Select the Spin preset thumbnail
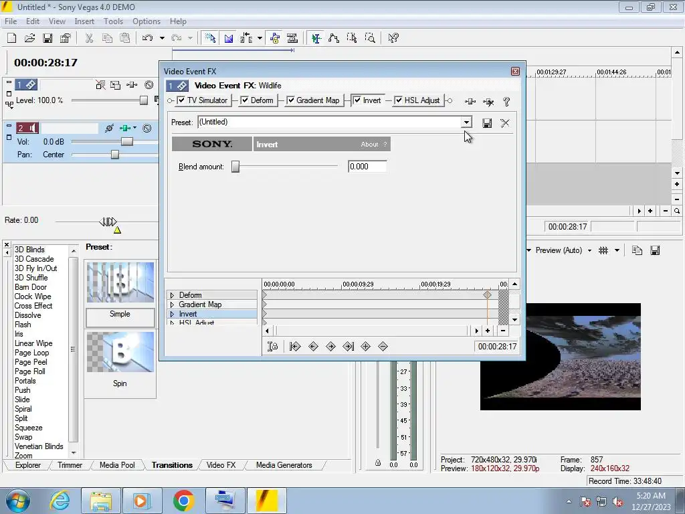Image resolution: width=685 pixels, height=514 pixels. point(120,352)
